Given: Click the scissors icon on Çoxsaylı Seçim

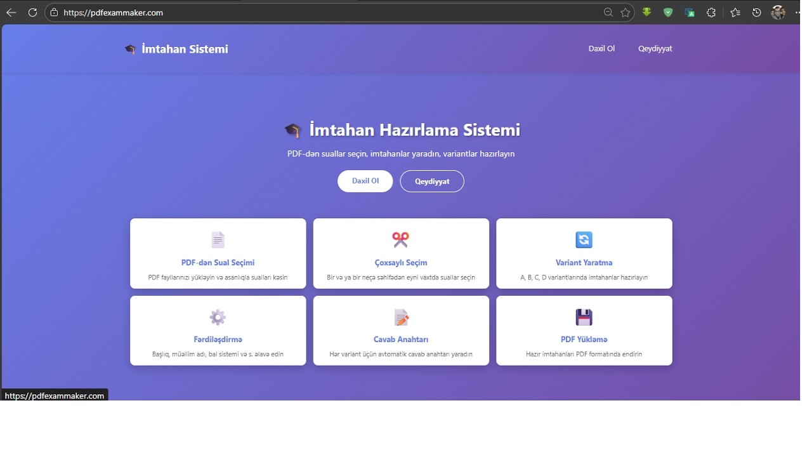Looking at the screenshot, I should [401, 240].
